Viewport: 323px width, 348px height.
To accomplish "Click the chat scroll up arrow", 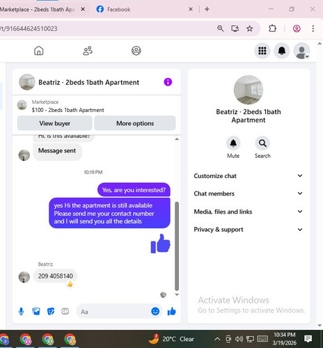I will [x=177, y=139].
